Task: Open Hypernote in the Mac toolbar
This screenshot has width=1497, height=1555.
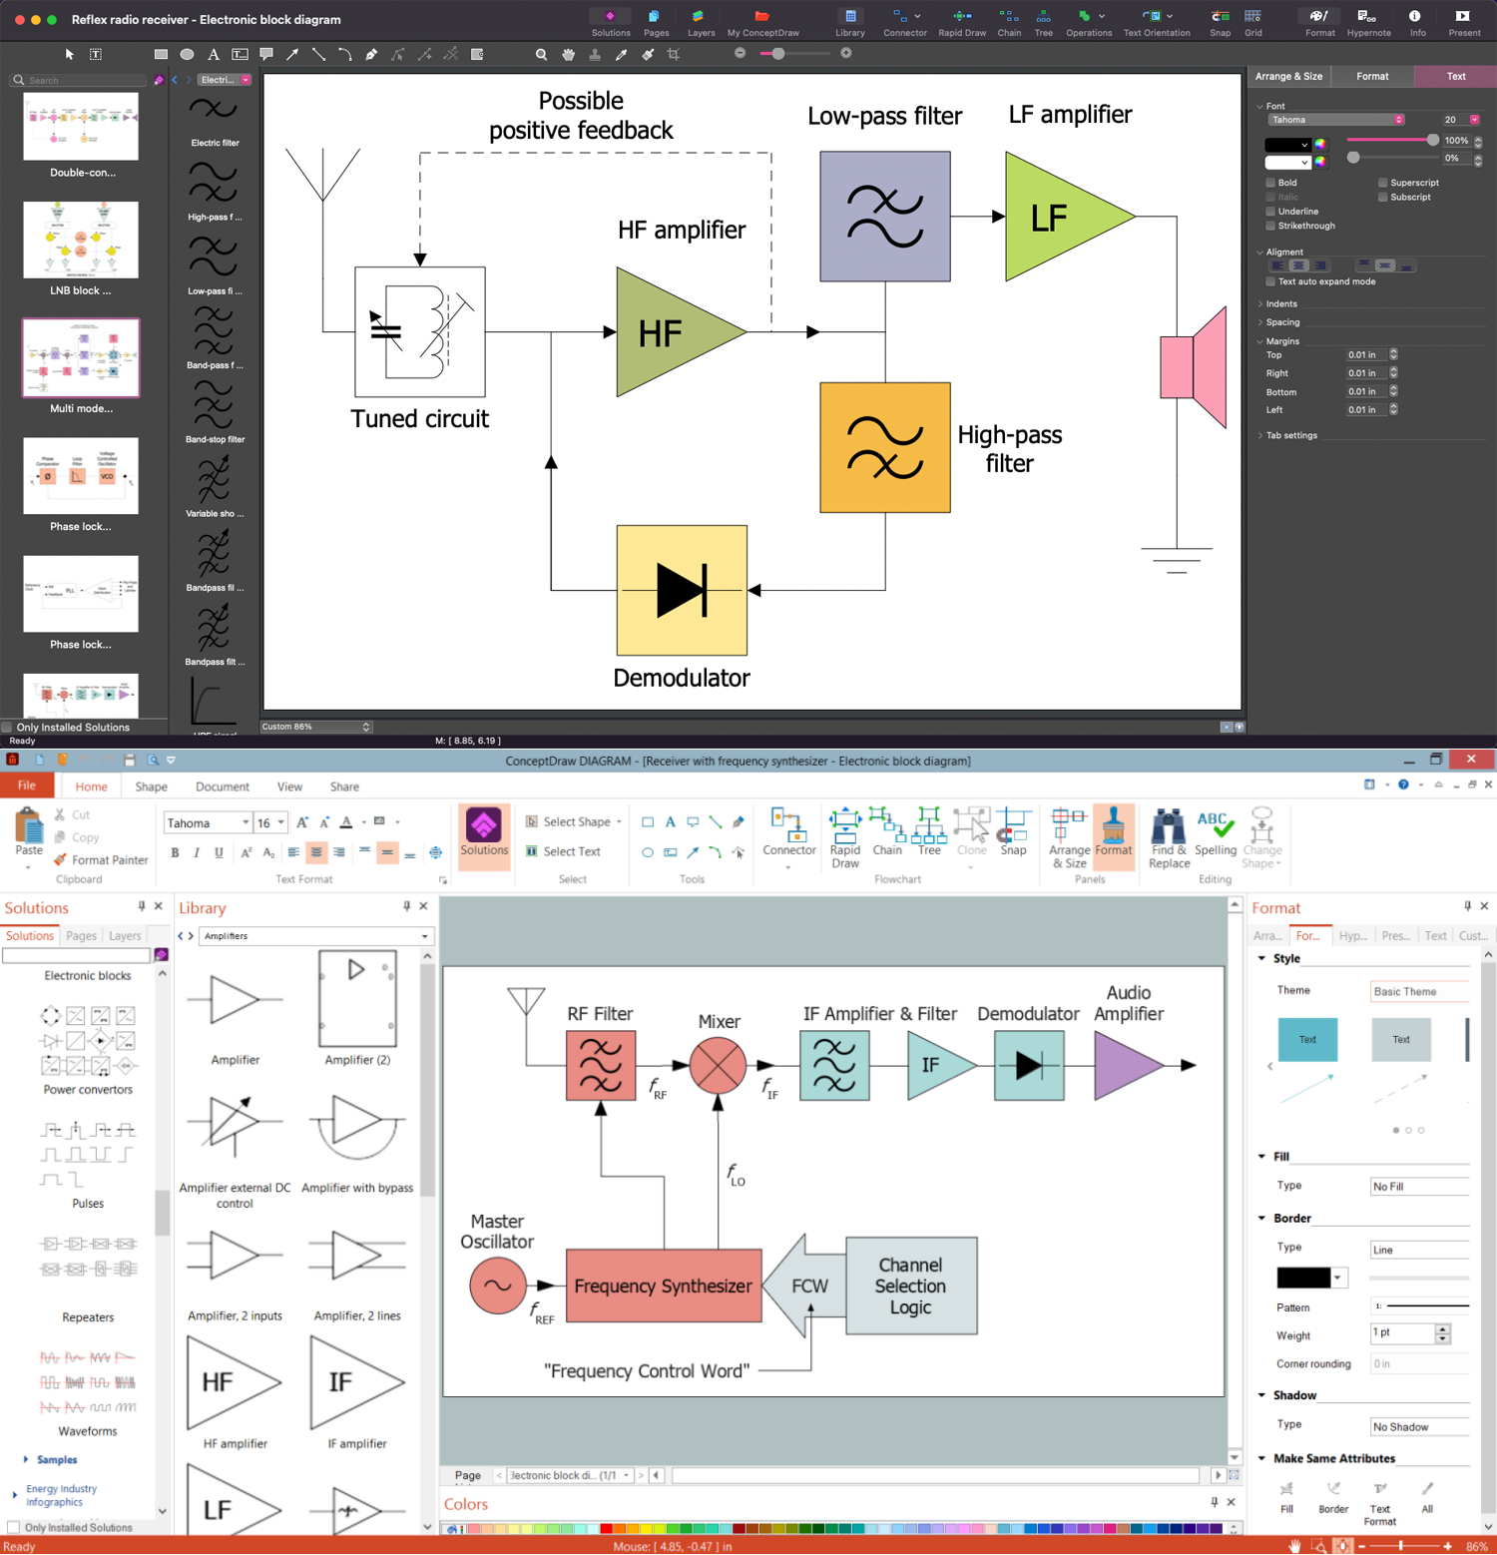Action: [x=1368, y=22]
